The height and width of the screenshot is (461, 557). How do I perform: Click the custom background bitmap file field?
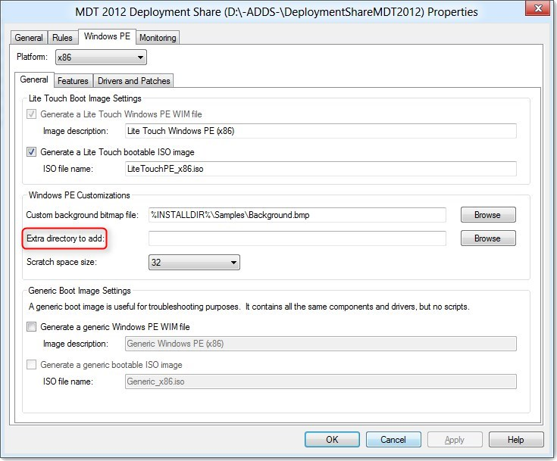point(297,215)
